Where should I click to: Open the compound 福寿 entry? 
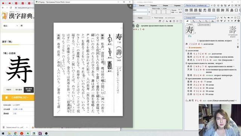(190, 57)
